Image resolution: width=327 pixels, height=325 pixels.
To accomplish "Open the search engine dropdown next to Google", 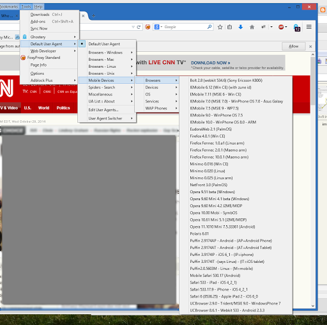I will point(158,27).
